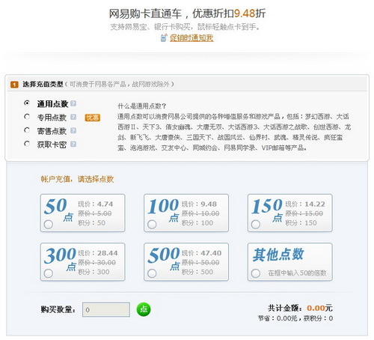
Task: Click the 积分：300 text
Action: pos(93,272)
